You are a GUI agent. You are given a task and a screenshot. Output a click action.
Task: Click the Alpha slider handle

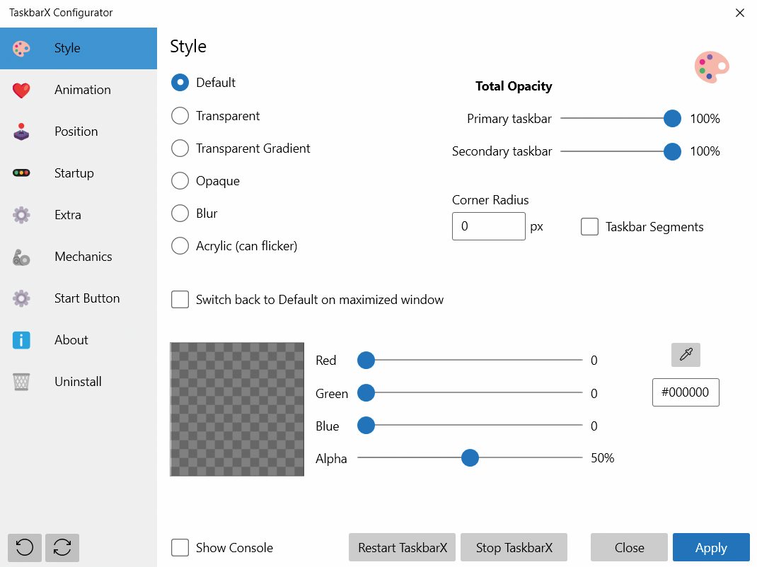click(470, 457)
